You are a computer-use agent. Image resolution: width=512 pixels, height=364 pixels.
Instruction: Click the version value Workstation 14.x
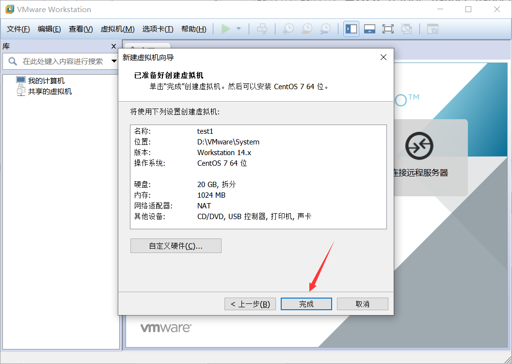click(224, 153)
